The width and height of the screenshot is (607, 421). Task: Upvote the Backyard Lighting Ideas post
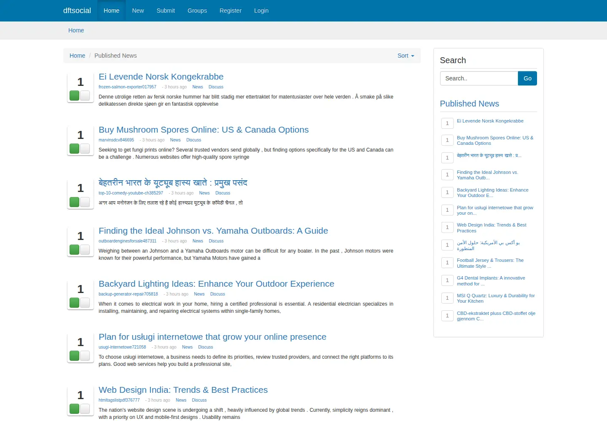point(75,303)
